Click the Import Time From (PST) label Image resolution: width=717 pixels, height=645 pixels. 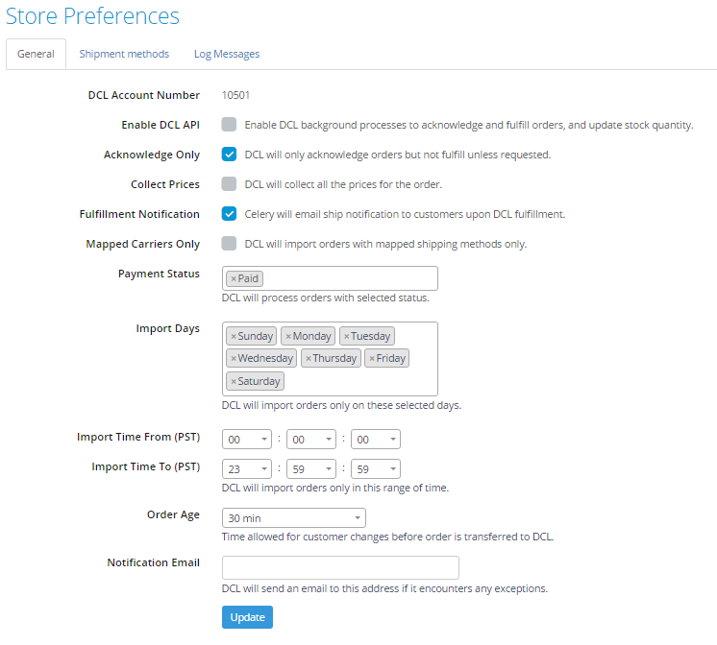[138, 437]
